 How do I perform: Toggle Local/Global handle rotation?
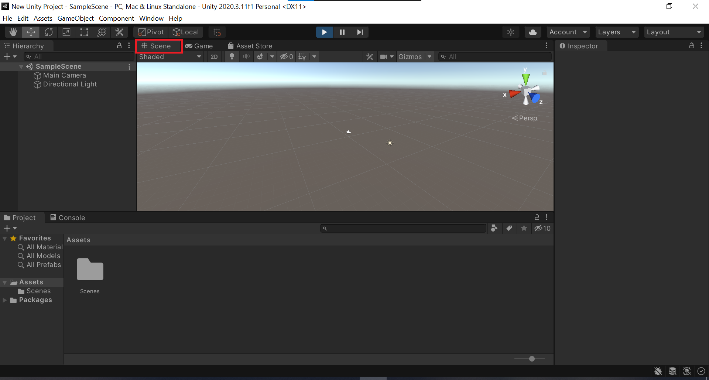click(x=186, y=32)
